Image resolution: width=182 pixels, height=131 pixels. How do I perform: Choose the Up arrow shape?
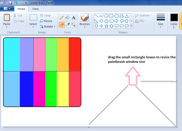pyautogui.click(x=127, y=21)
